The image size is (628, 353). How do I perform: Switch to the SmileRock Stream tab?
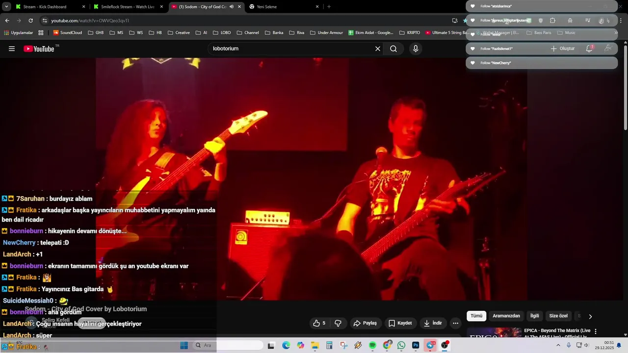[128, 7]
